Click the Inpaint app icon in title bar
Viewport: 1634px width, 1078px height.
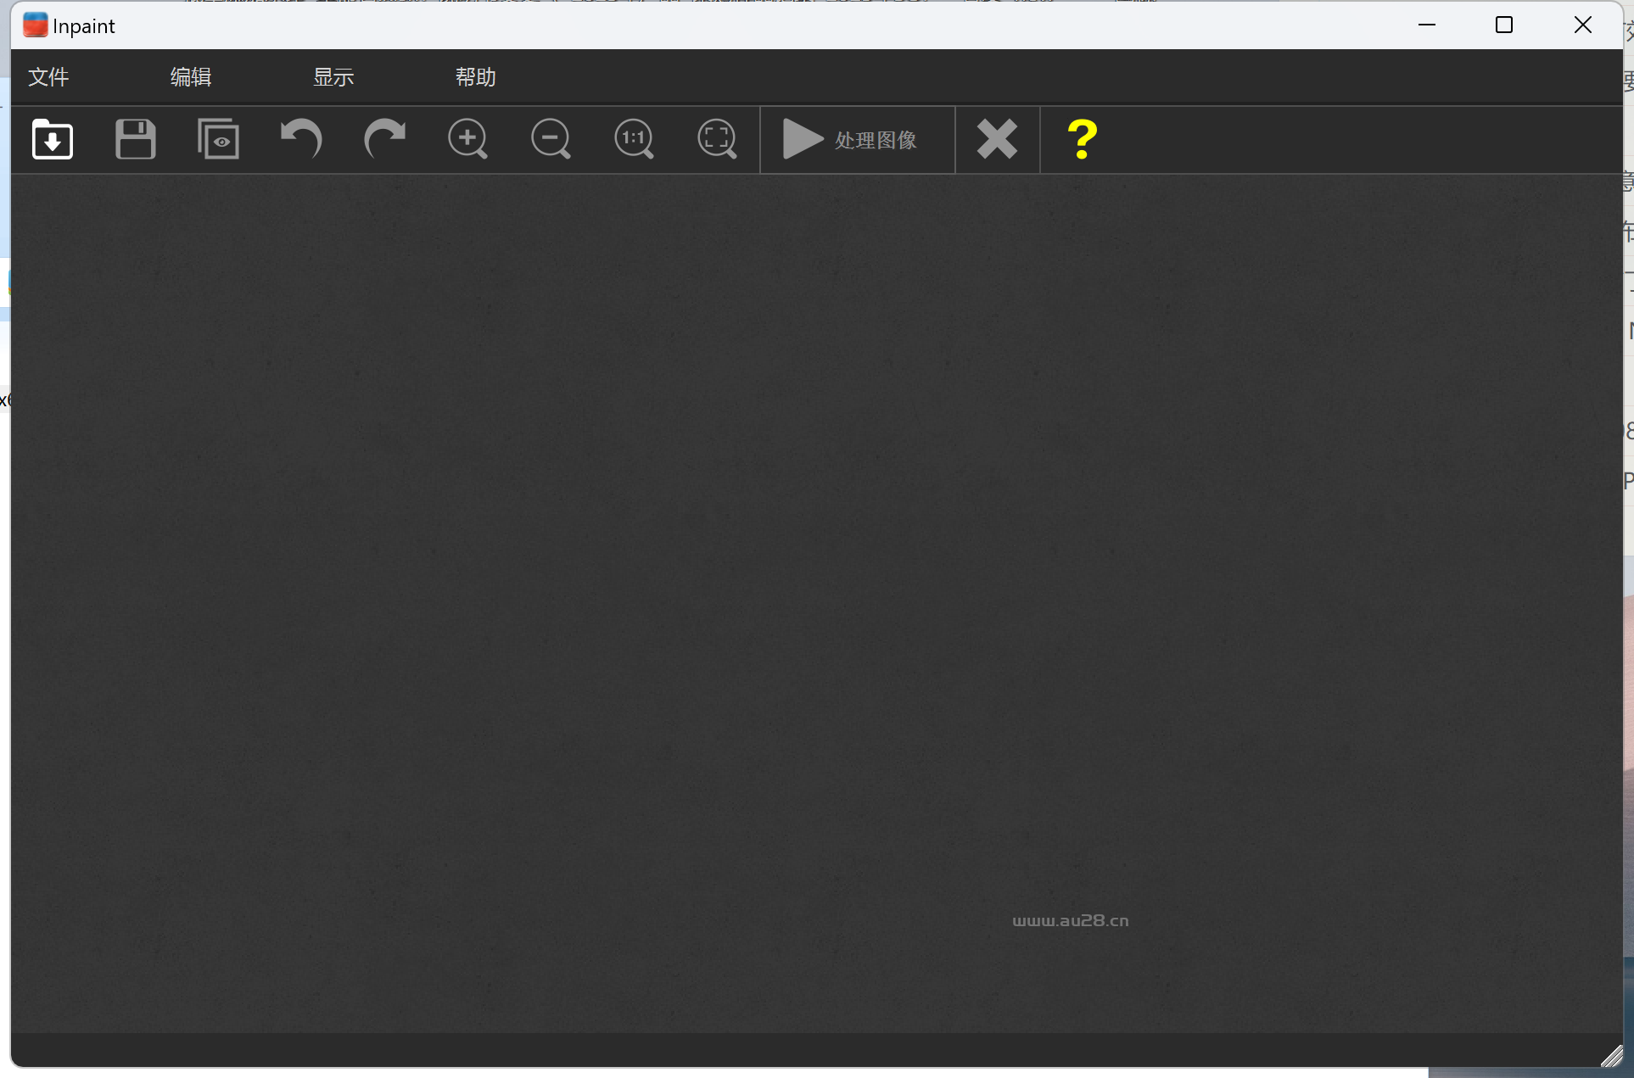click(36, 25)
